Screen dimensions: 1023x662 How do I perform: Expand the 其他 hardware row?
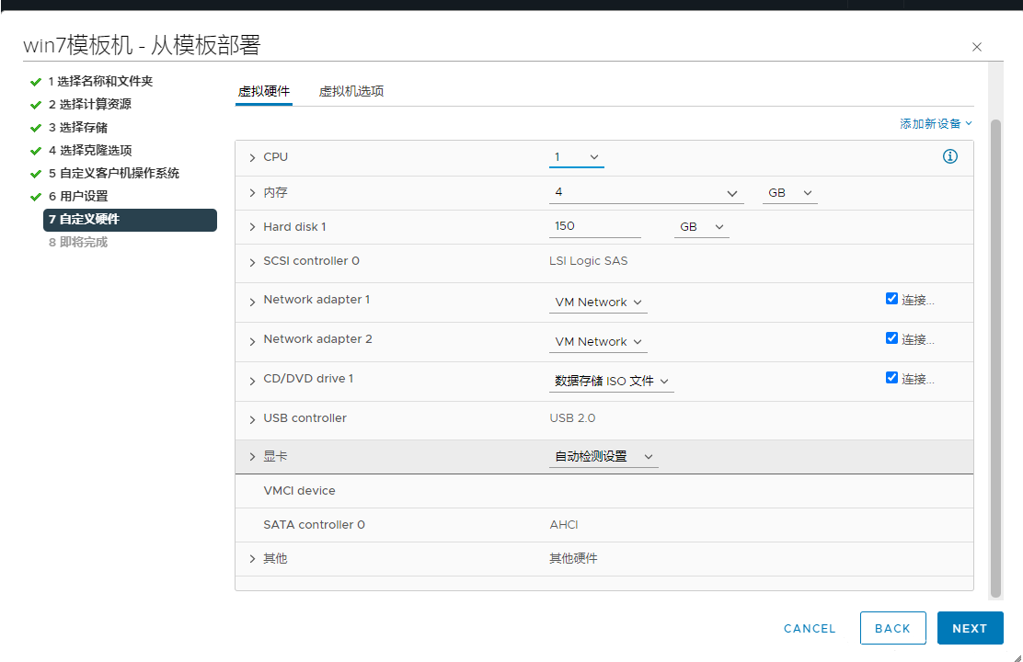[252, 559]
